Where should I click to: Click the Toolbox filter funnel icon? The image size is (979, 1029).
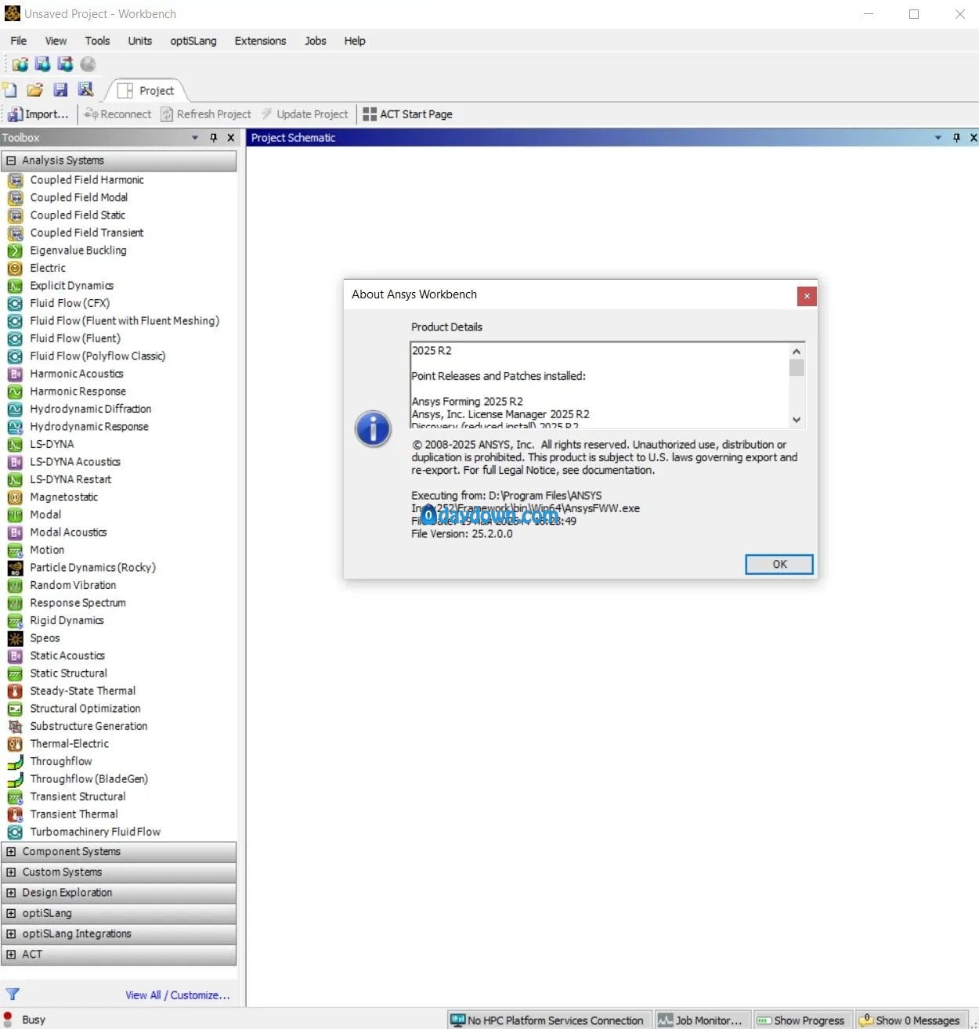(x=13, y=995)
